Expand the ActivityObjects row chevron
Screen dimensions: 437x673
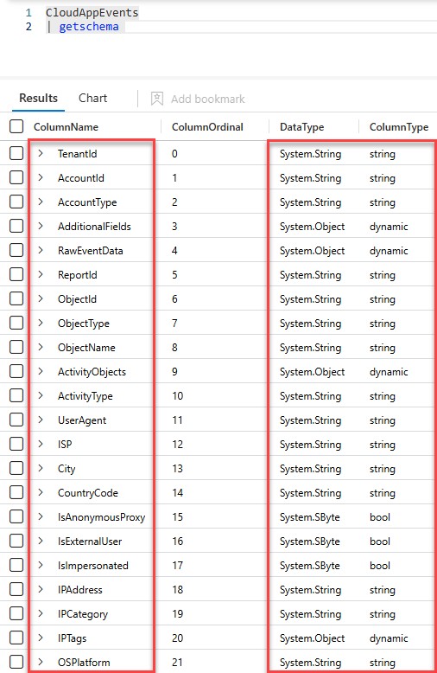[41, 371]
